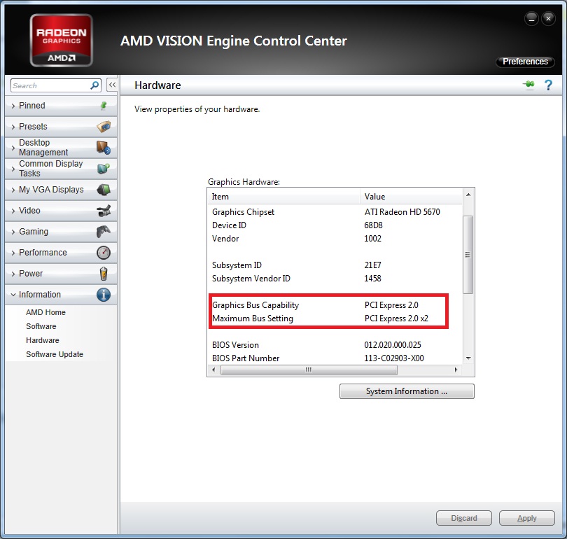Click the 012.020.000.025 BIOS version value
Viewport: 567px width, 539px height.
click(393, 345)
